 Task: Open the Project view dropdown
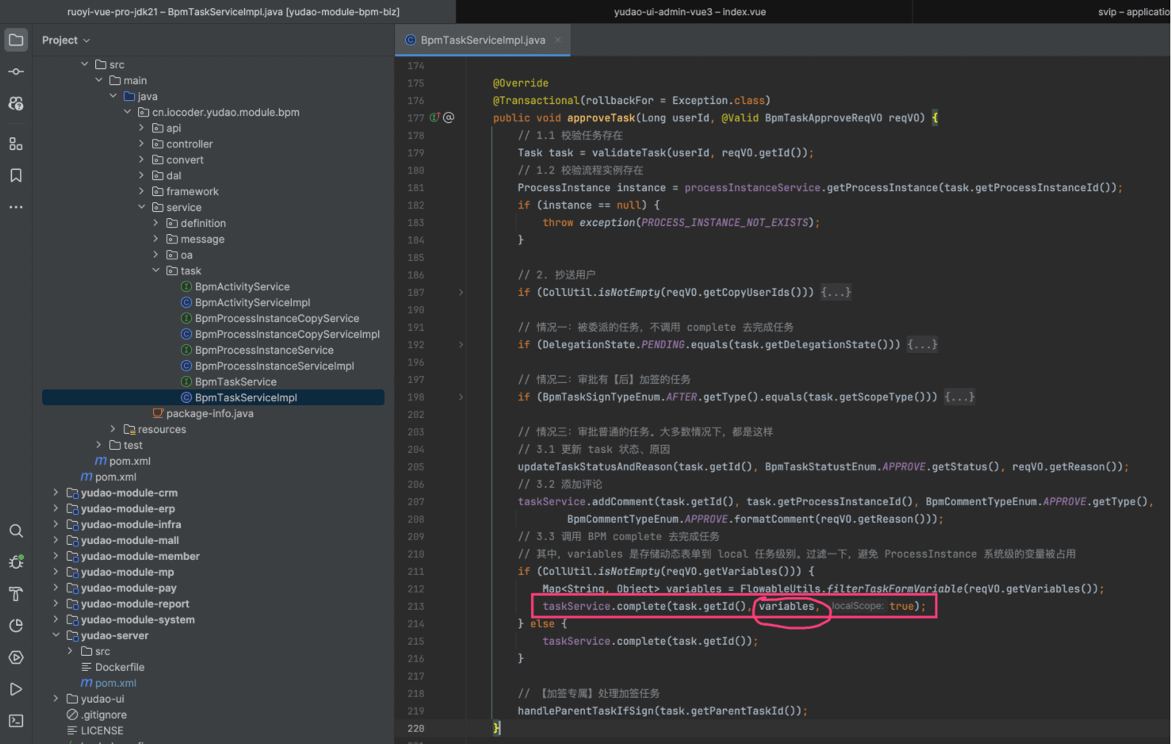point(66,40)
